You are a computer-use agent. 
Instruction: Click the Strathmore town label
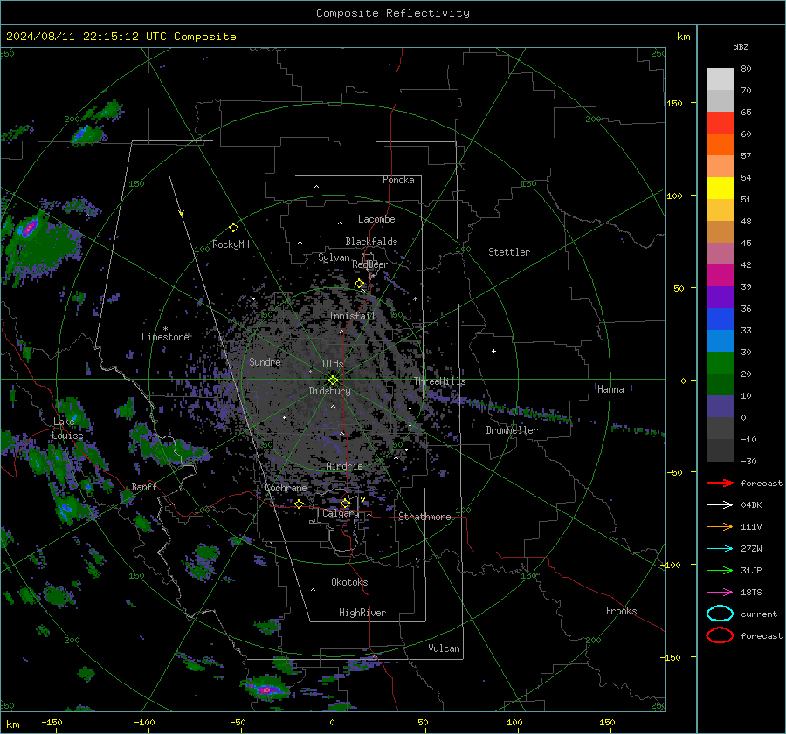click(424, 517)
